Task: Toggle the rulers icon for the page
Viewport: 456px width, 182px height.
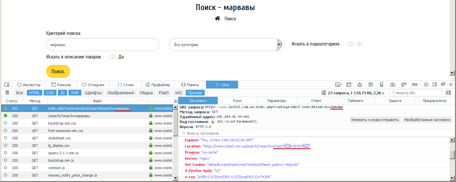Action: [404, 85]
